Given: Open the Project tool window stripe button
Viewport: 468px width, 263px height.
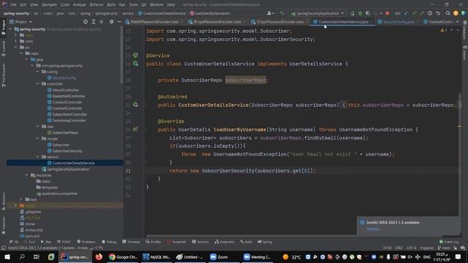Looking at the screenshot, I should [4, 28].
